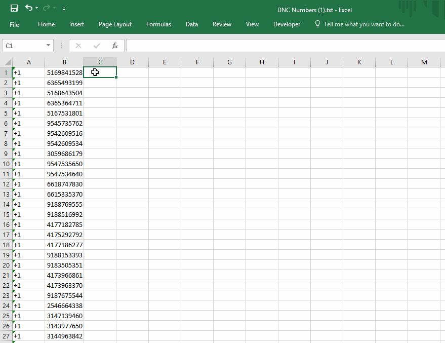Click cell containing 4173963370
This screenshot has height=343, width=445.
(x=64, y=285)
